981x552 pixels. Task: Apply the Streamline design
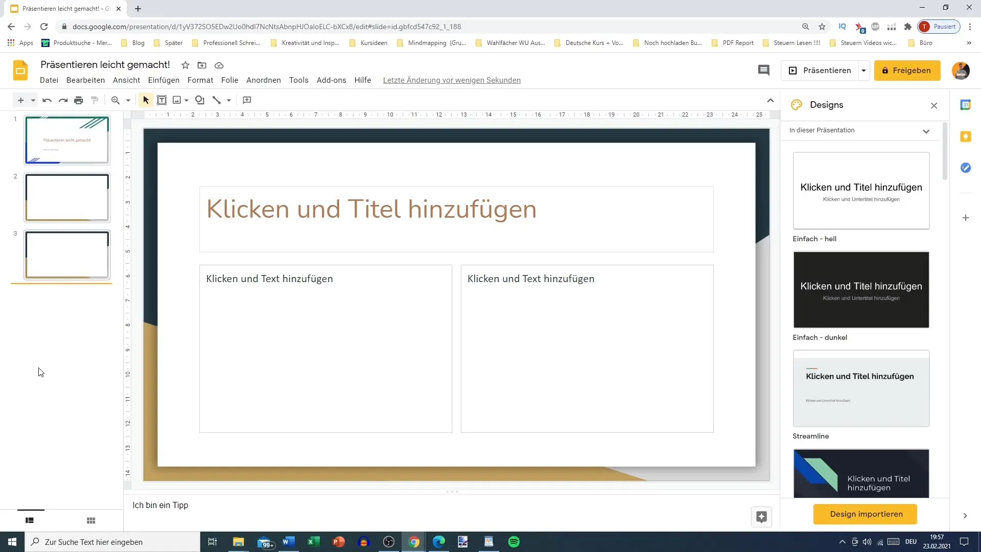tap(861, 388)
